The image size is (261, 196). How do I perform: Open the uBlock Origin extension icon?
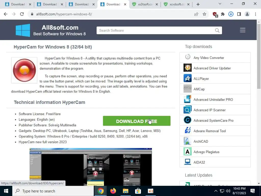coord(215,15)
